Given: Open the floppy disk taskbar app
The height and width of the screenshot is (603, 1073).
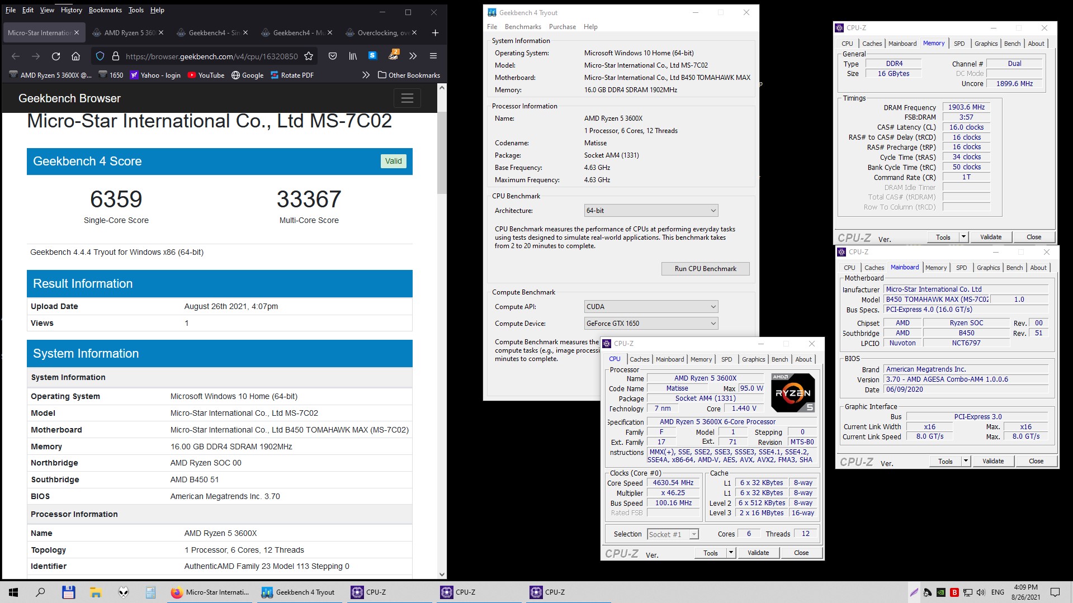Looking at the screenshot, I should pyautogui.click(x=68, y=592).
